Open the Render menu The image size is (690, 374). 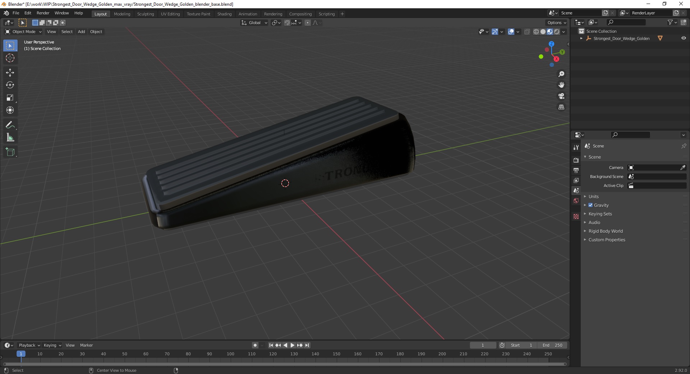pyautogui.click(x=43, y=13)
